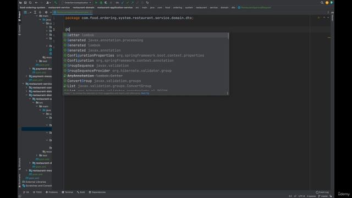Select restaurant-domain breadcrumb

(x=84, y=8)
